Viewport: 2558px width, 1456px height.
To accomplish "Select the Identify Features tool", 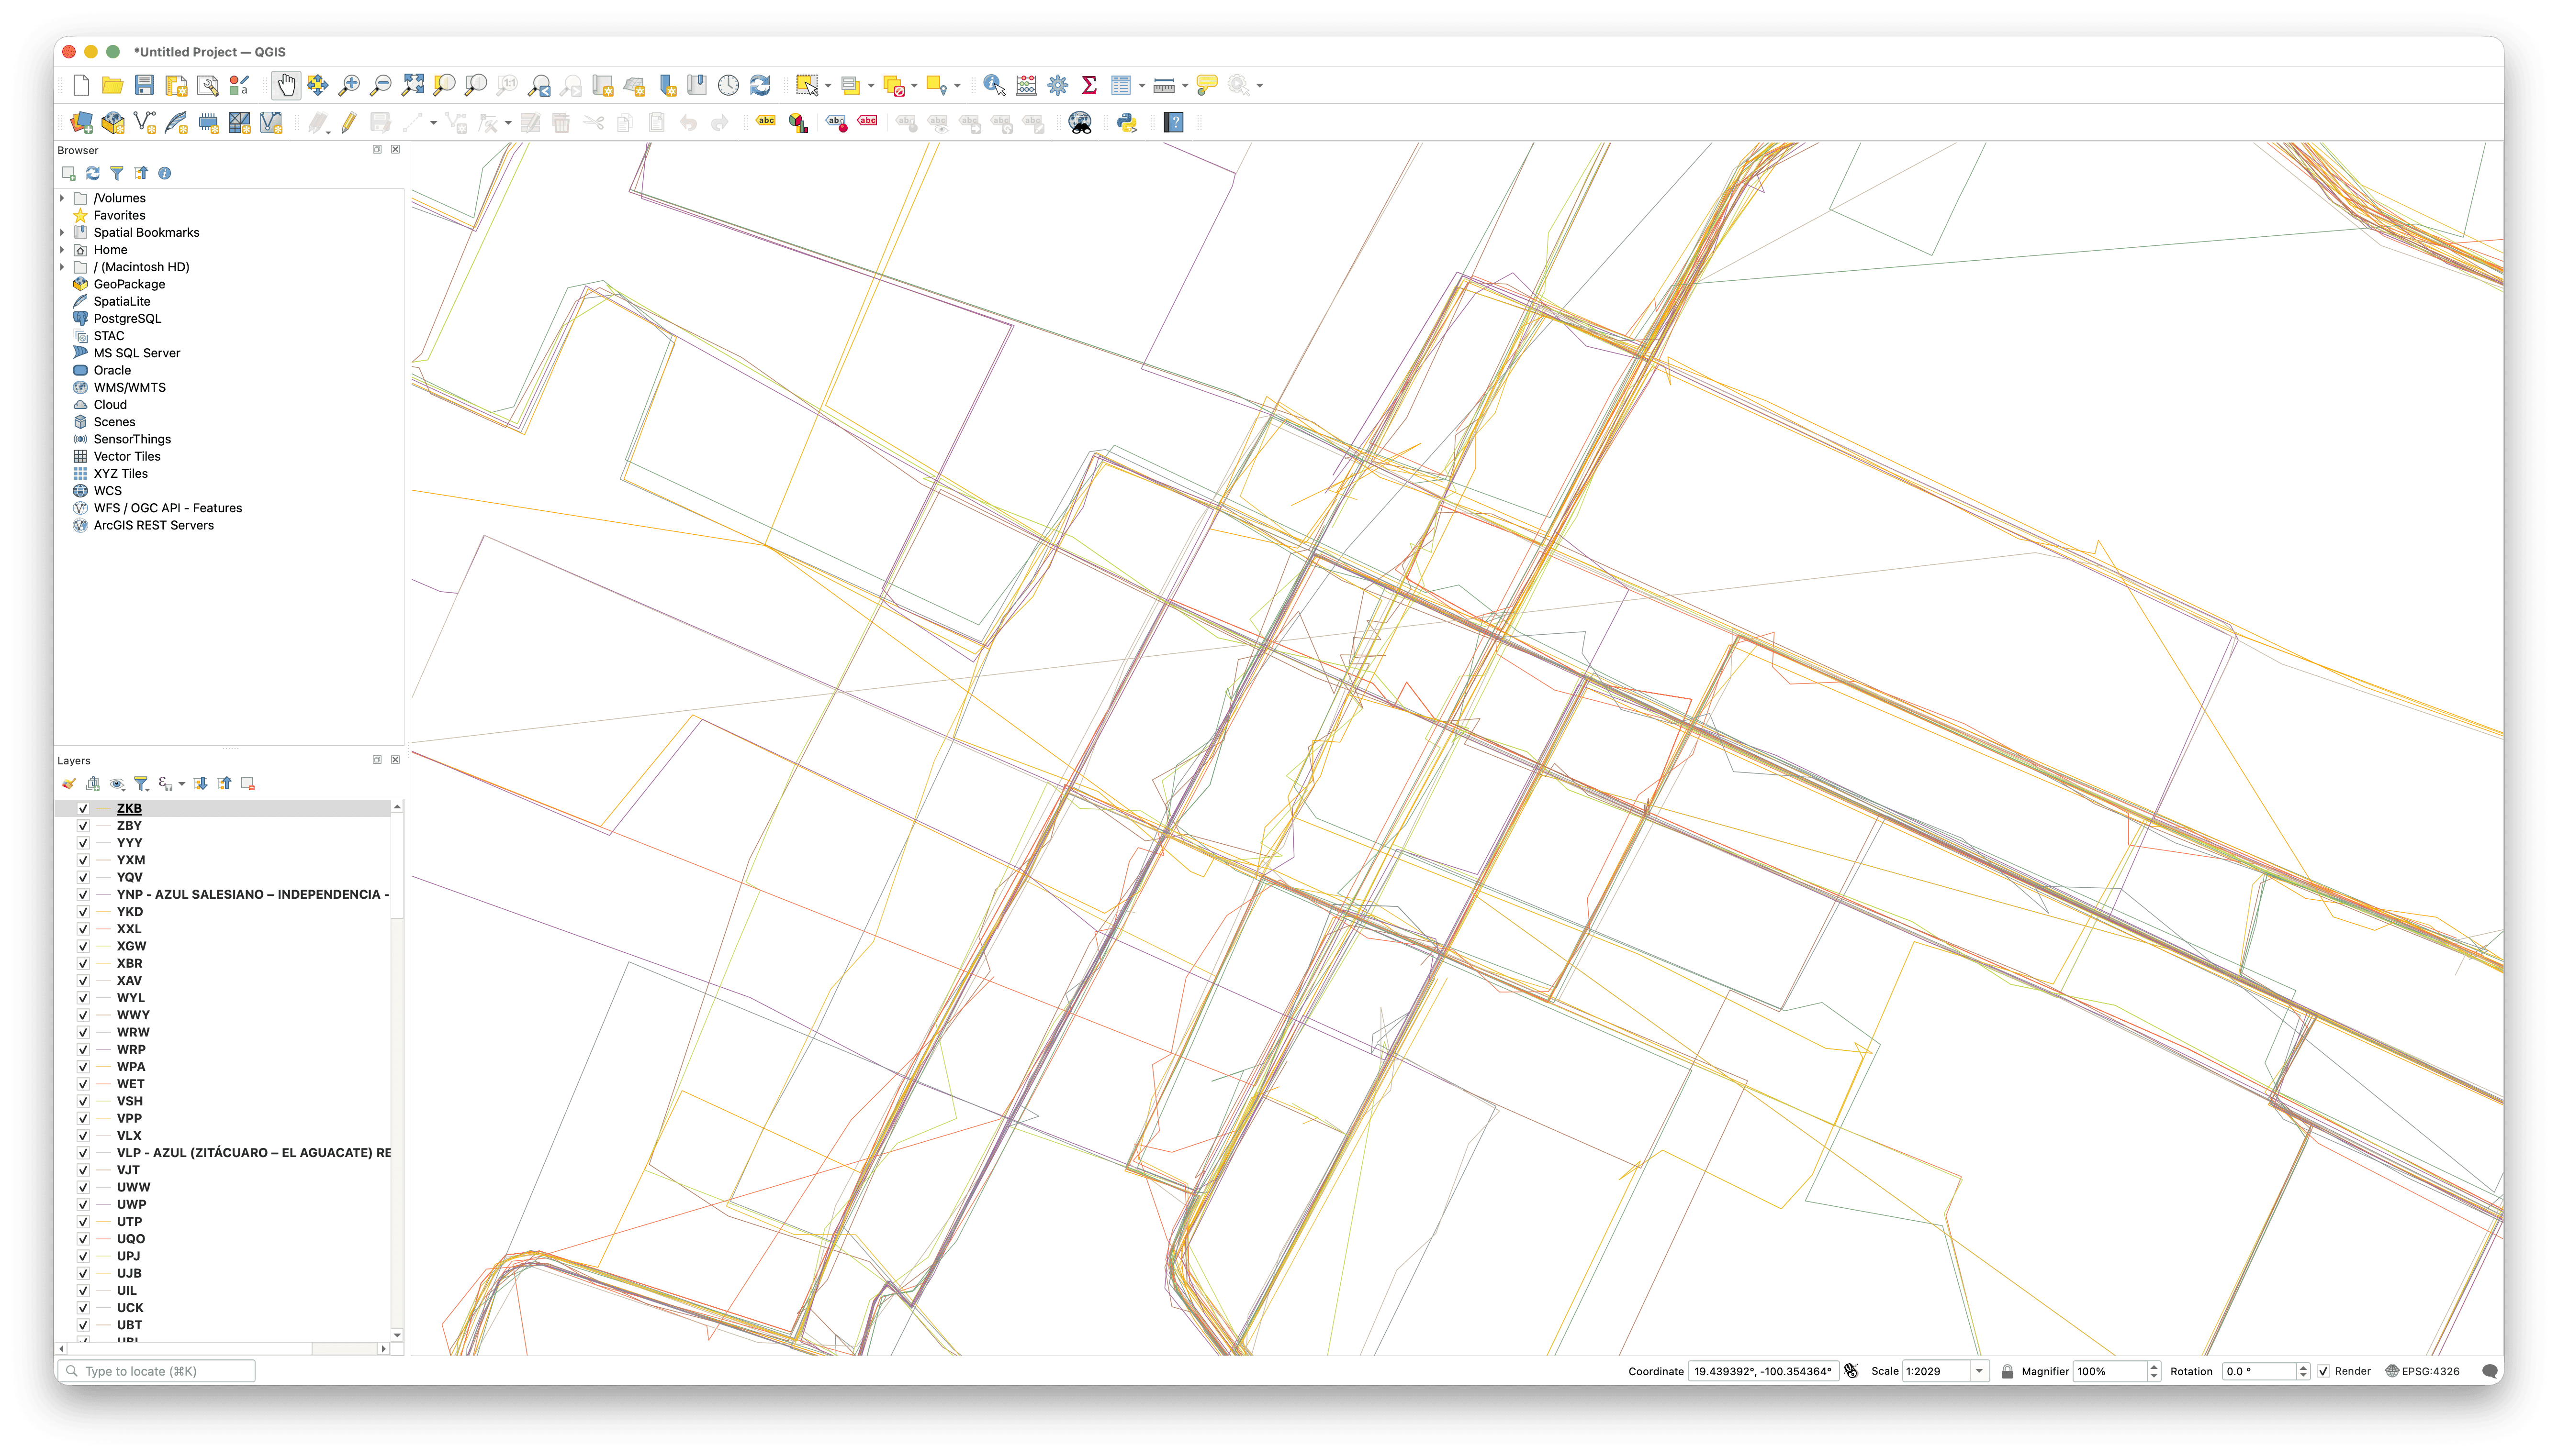I will click(x=993, y=86).
